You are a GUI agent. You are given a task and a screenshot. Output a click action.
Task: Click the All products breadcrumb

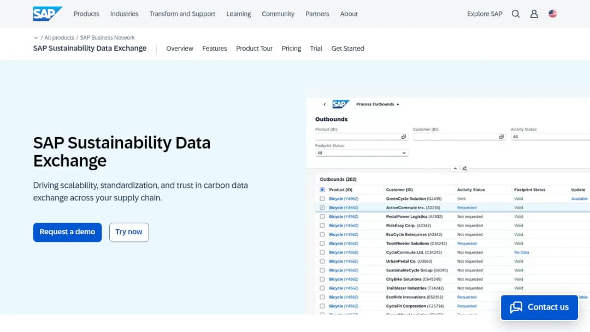point(59,38)
